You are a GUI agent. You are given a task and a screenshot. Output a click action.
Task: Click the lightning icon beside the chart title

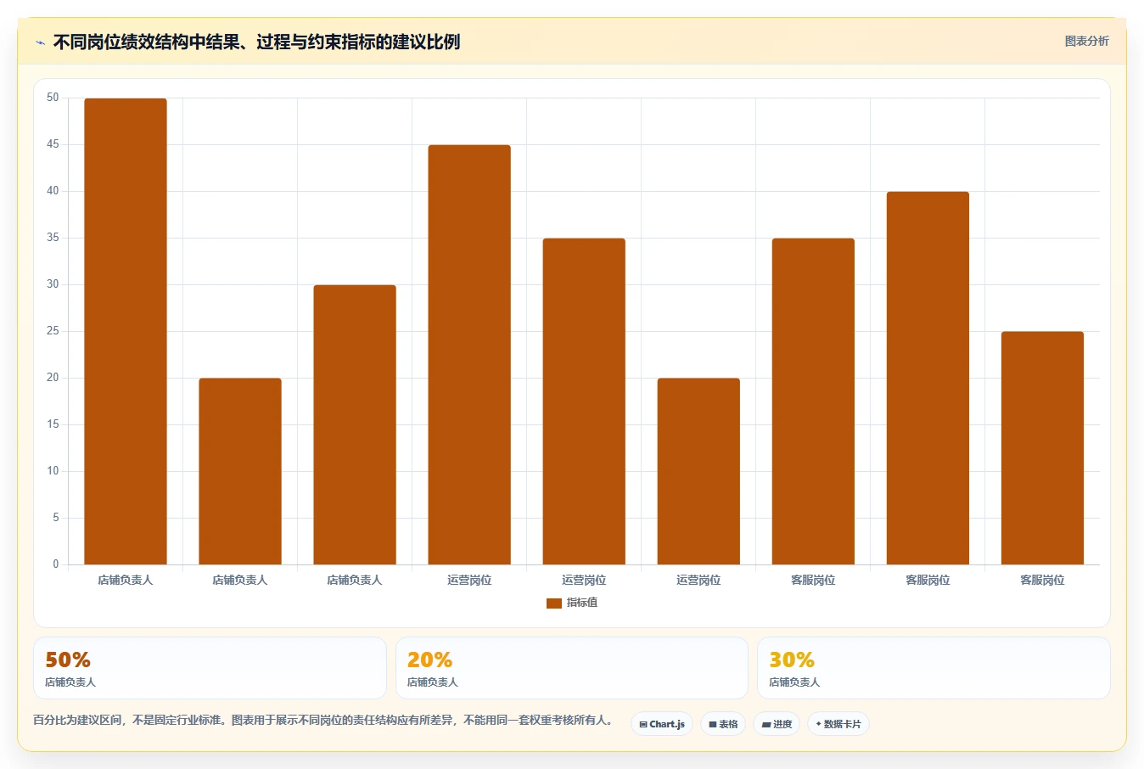pyautogui.click(x=40, y=42)
